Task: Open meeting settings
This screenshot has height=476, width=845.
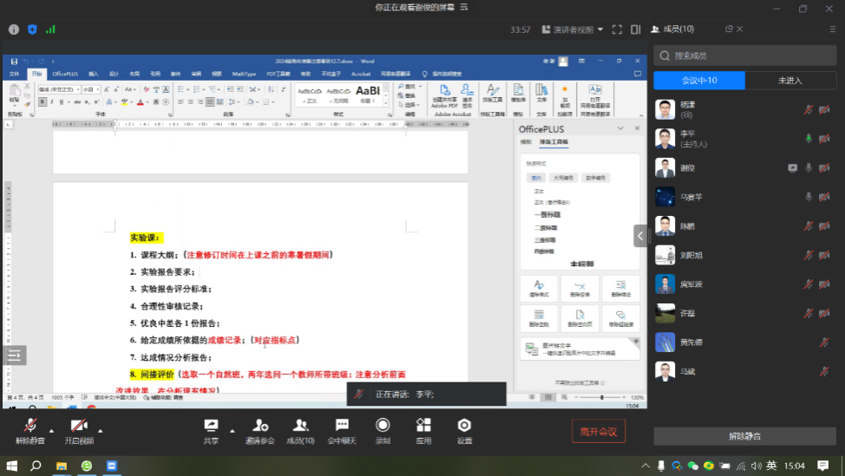Action: [x=464, y=425]
